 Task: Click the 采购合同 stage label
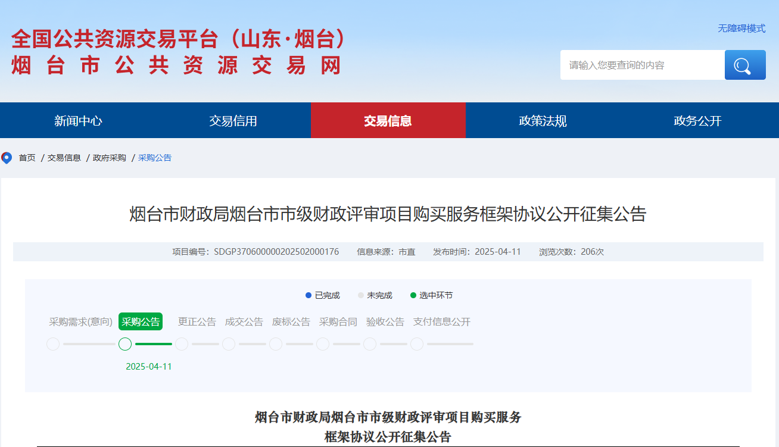[338, 322]
